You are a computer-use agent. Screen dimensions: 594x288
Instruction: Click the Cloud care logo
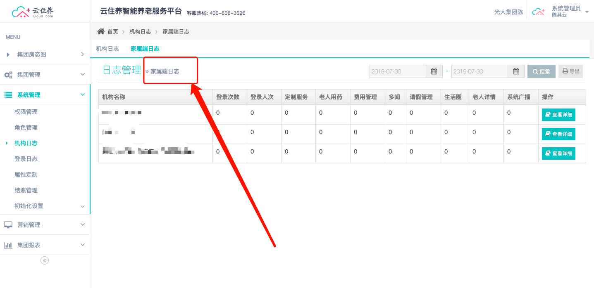click(x=33, y=12)
